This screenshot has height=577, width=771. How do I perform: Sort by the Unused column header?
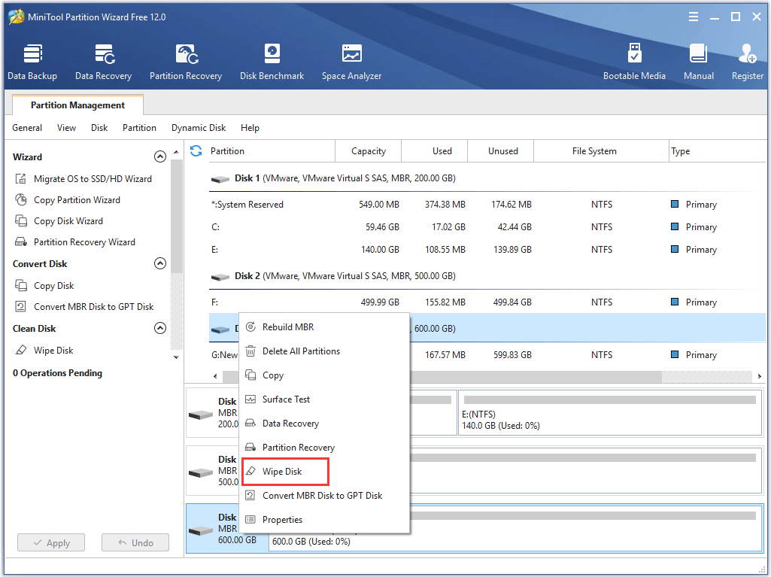click(500, 151)
